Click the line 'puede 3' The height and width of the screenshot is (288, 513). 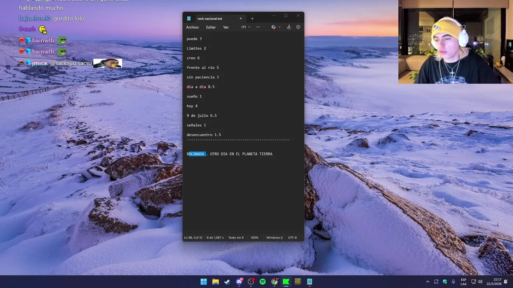pos(194,39)
